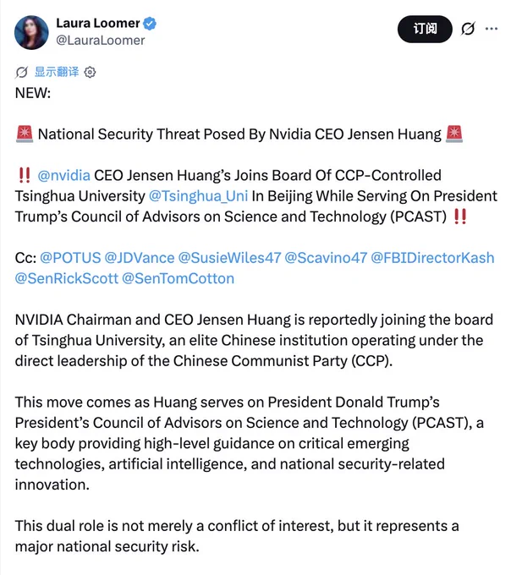Open the @LauraLoomer handle
This screenshot has width=511, height=575.
[100, 41]
